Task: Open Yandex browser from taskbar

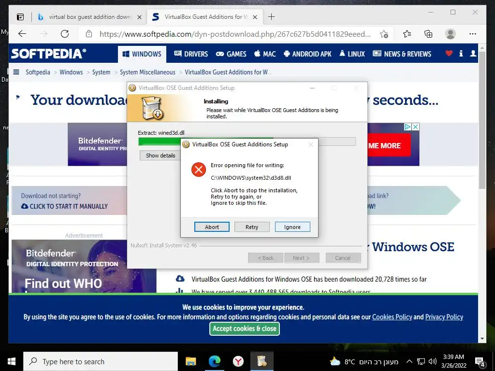Action: point(238,361)
